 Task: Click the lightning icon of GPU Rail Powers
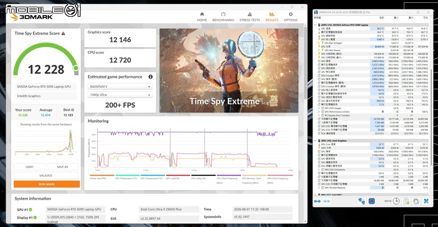323,50
